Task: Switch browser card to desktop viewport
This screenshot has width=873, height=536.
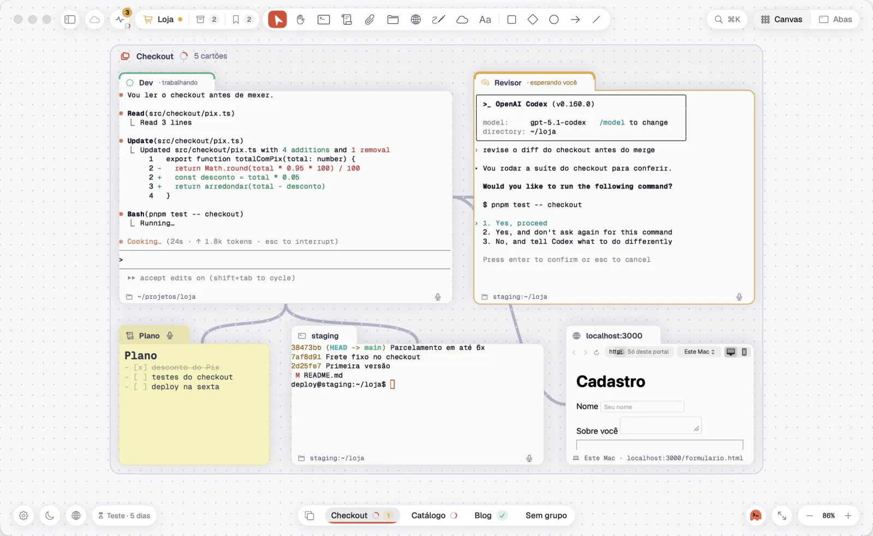Action: point(731,352)
